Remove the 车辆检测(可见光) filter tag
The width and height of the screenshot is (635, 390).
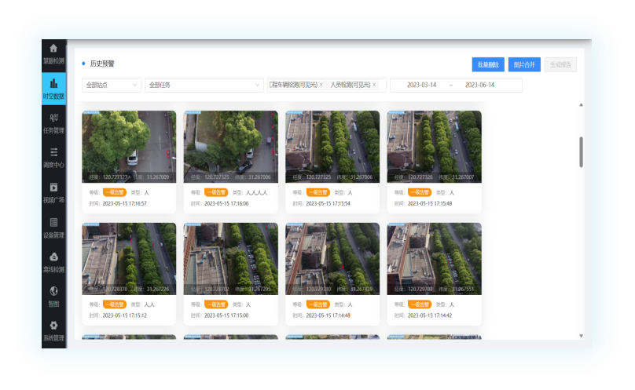(x=321, y=85)
